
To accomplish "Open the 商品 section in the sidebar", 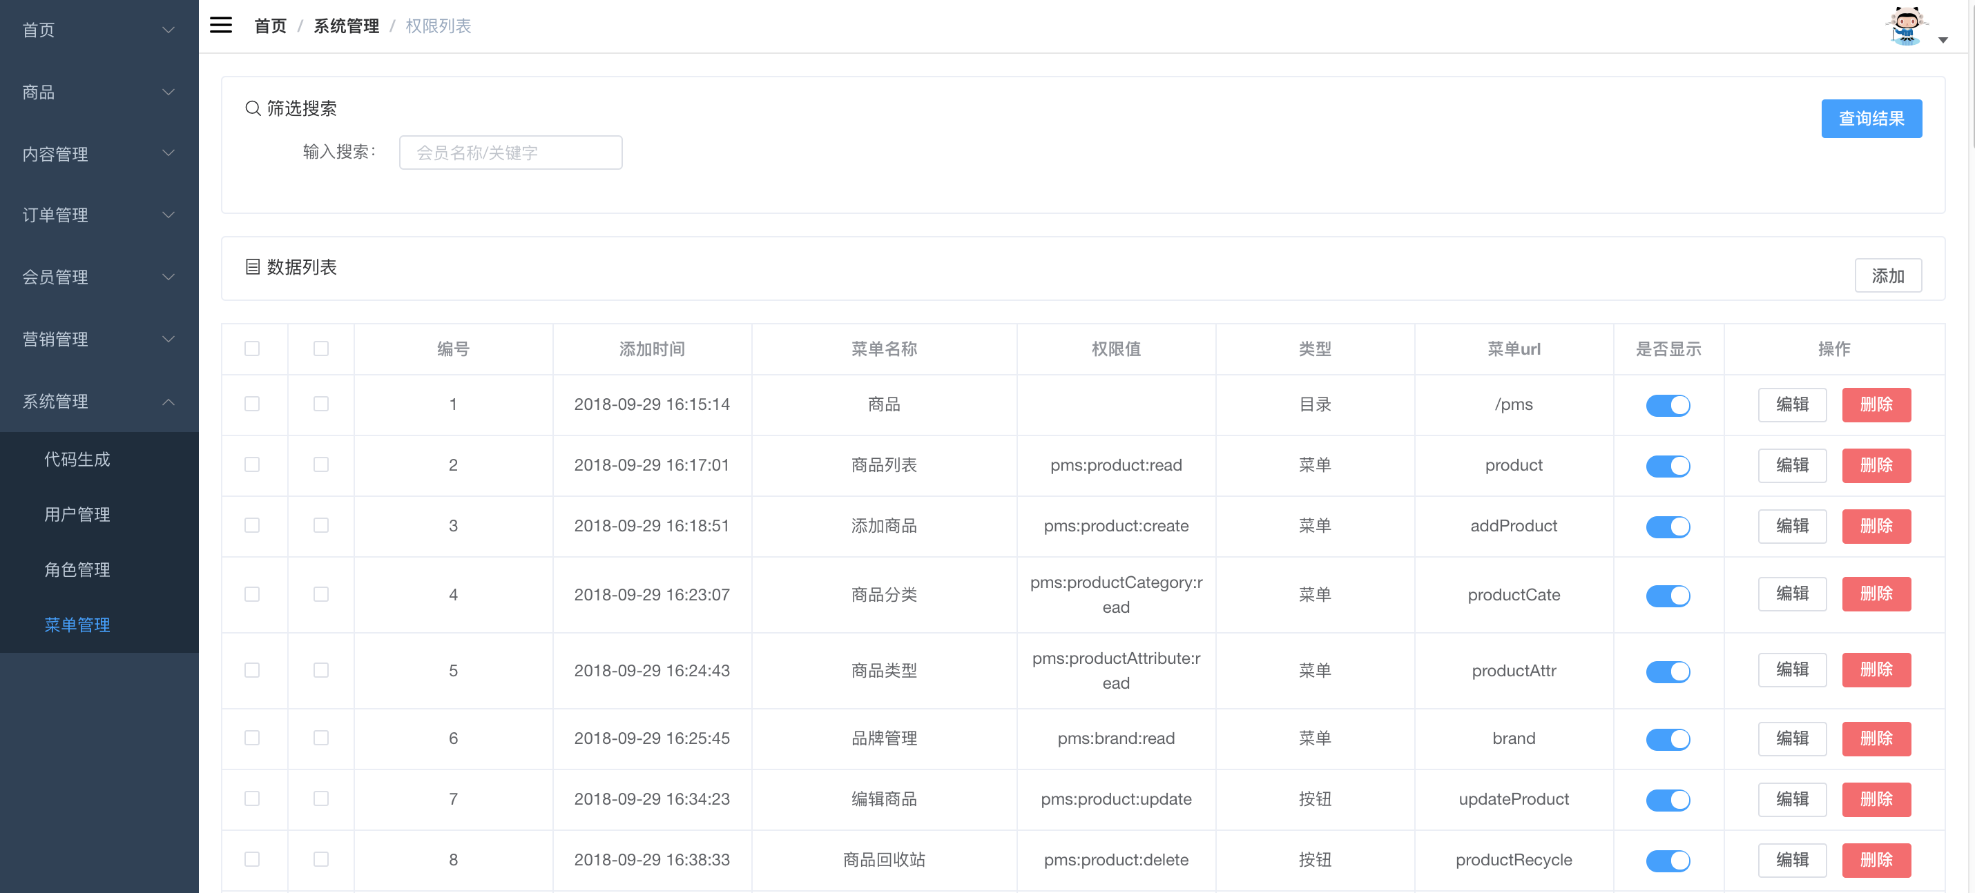I will pyautogui.click(x=98, y=92).
